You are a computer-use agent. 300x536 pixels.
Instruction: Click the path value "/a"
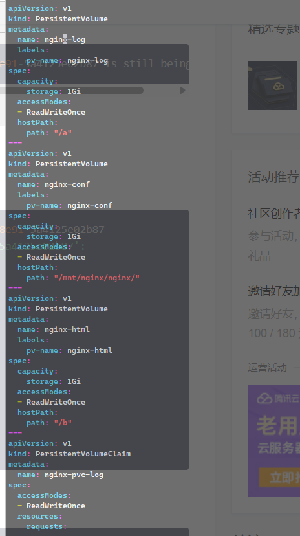pos(63,133)
